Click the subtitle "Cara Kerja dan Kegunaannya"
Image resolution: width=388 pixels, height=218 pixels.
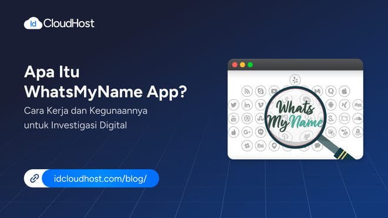[x=86, y=111]
